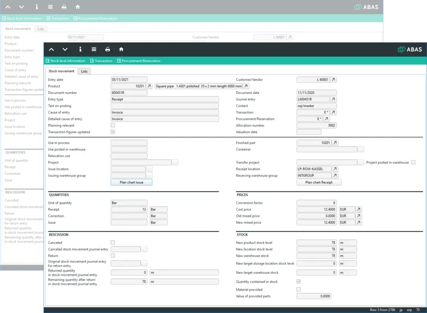Toggle Quantity contained in stock checkbox
Screen dimensions: 427x313
coord(299,281)
